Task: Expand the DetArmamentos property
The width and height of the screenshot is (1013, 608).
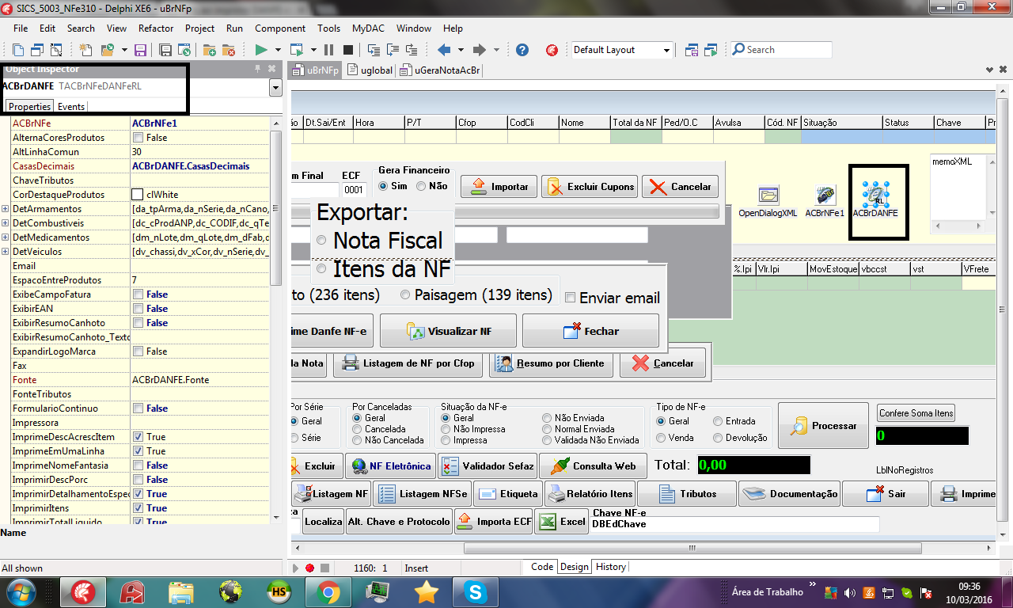Action: [6, 209]
